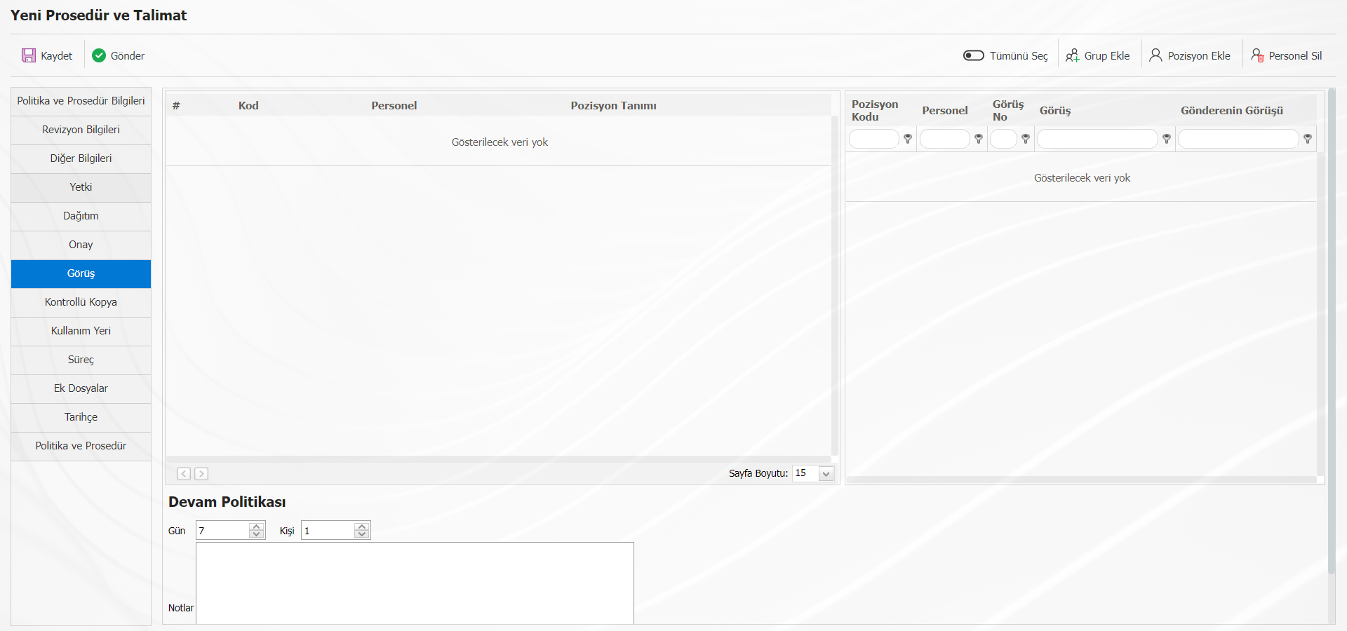This screenshot has height=631, width=1347.
Task: Click the Personel filter input in right grid
Action: click(945, 139)
